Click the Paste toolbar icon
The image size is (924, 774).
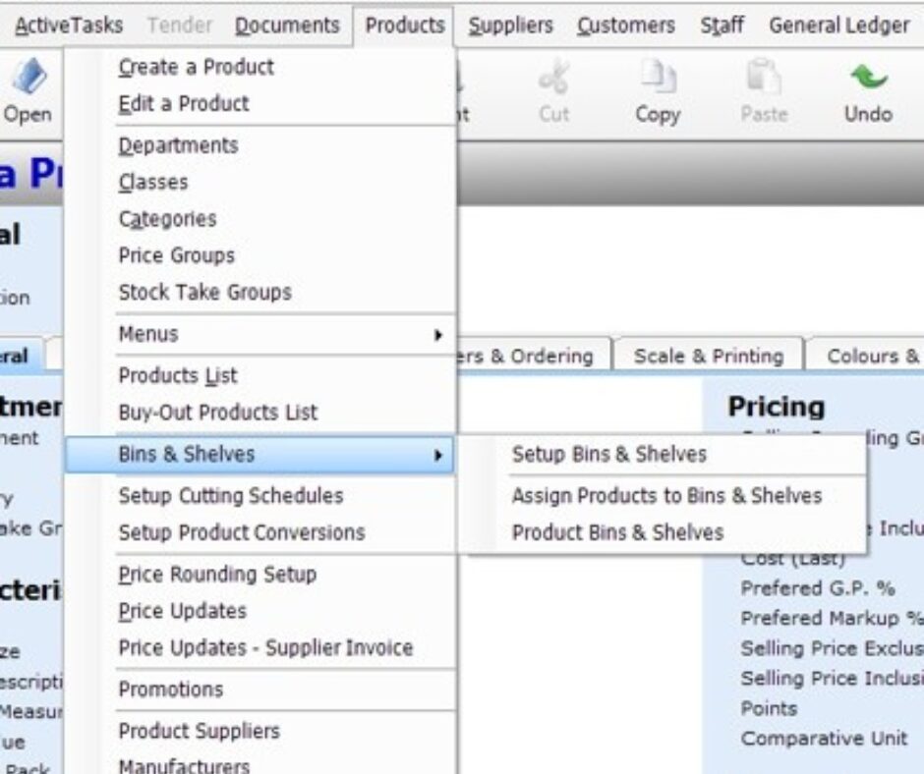(x=764, y=93)
